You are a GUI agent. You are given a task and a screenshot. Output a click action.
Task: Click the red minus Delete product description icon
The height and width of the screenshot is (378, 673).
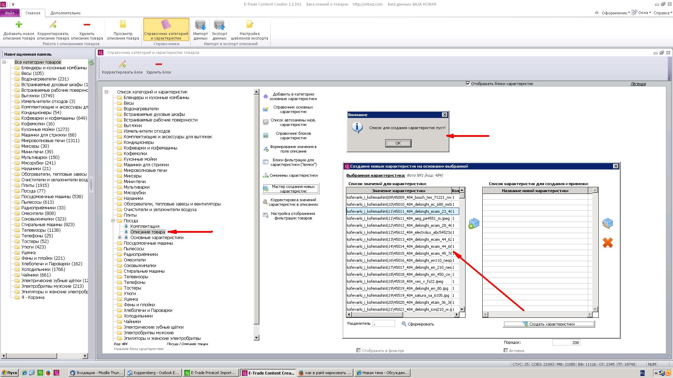click(x=87, y=24)
